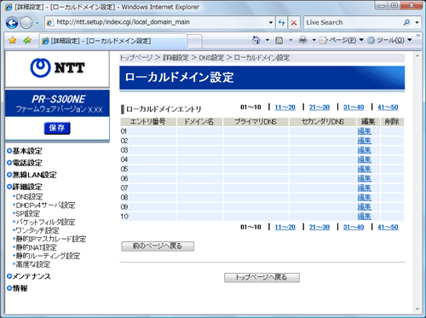Click the NTT logo
426x318 pixels.
click(x=57, y=68)
